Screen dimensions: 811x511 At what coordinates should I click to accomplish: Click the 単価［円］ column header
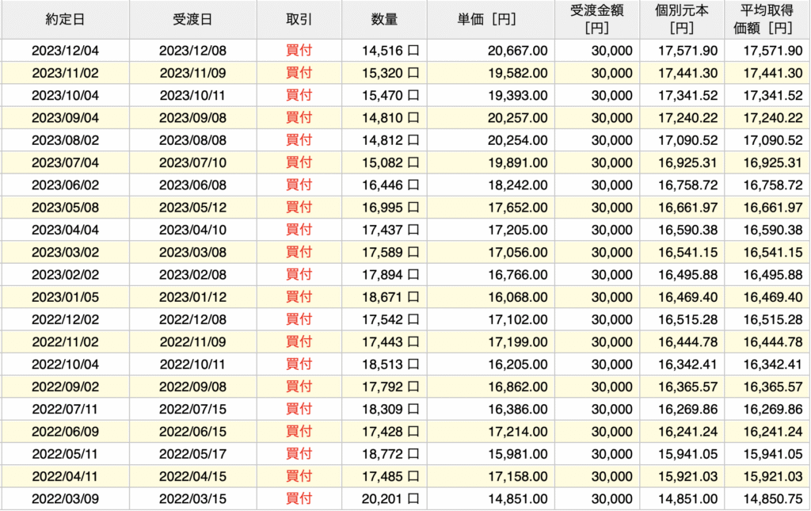click(490, 20)
